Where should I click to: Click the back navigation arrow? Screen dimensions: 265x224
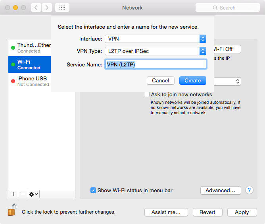[36, 8]
